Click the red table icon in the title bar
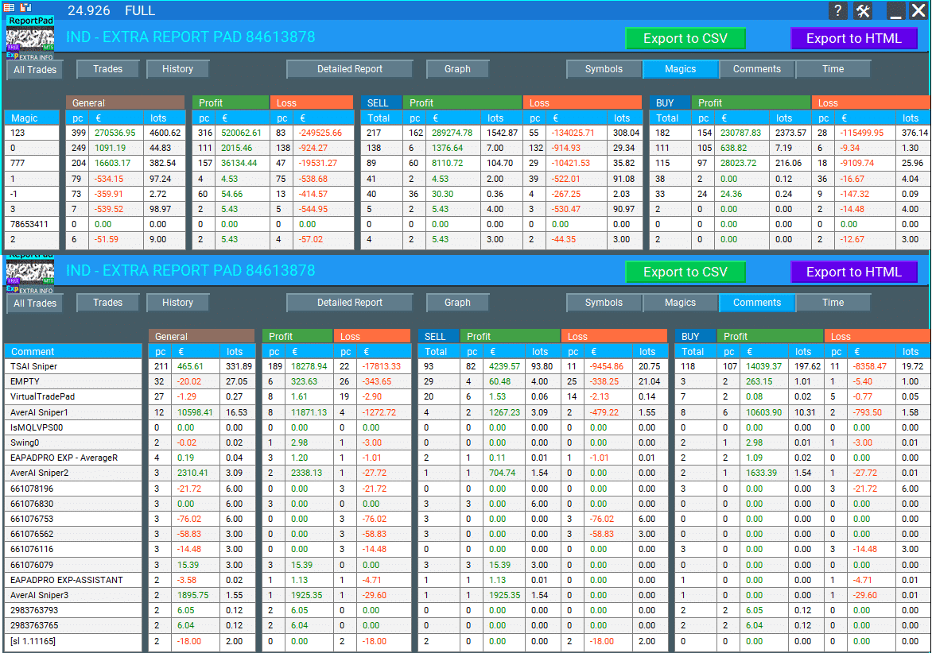932x653 pixels. [x=9, y=6]
